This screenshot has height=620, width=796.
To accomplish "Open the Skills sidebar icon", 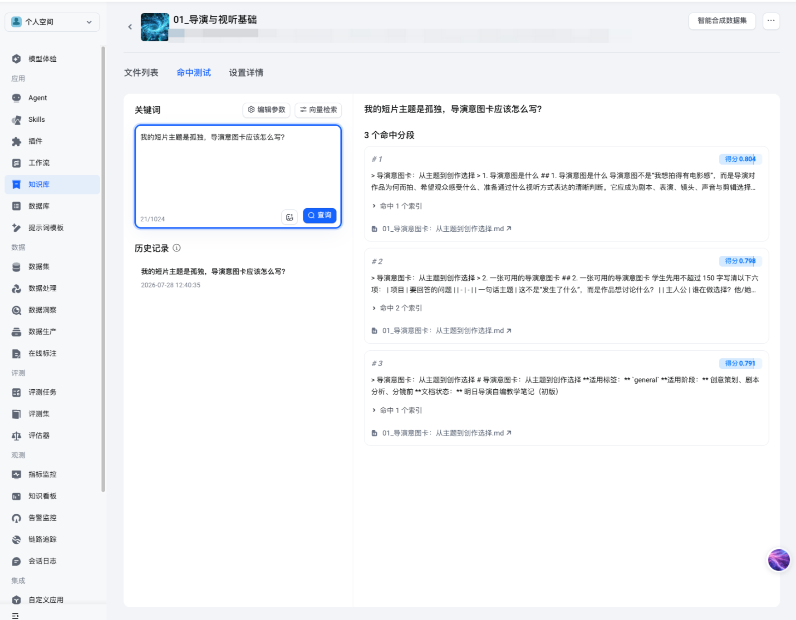I will coord(16,119).
